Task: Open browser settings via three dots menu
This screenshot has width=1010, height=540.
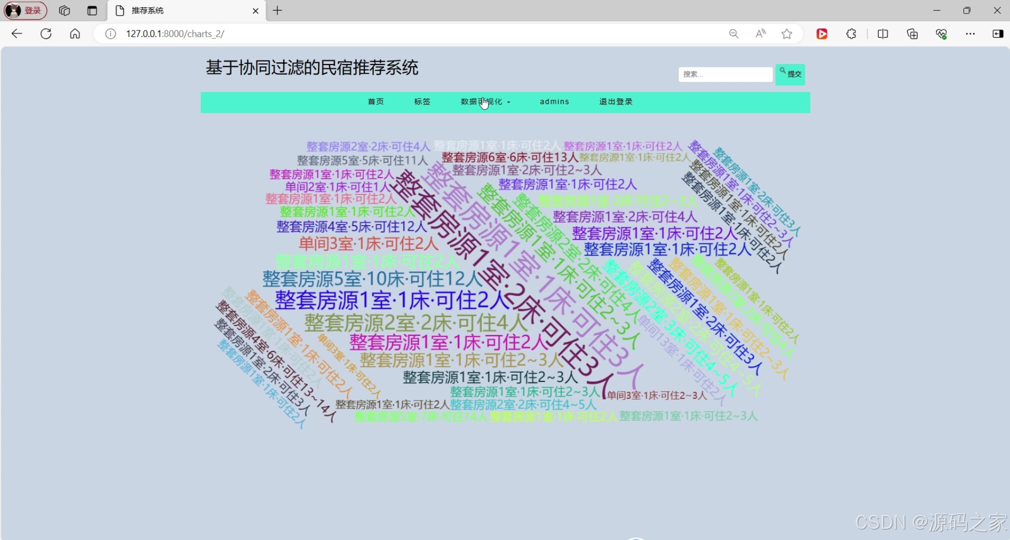Action: (x=970, y=33)
